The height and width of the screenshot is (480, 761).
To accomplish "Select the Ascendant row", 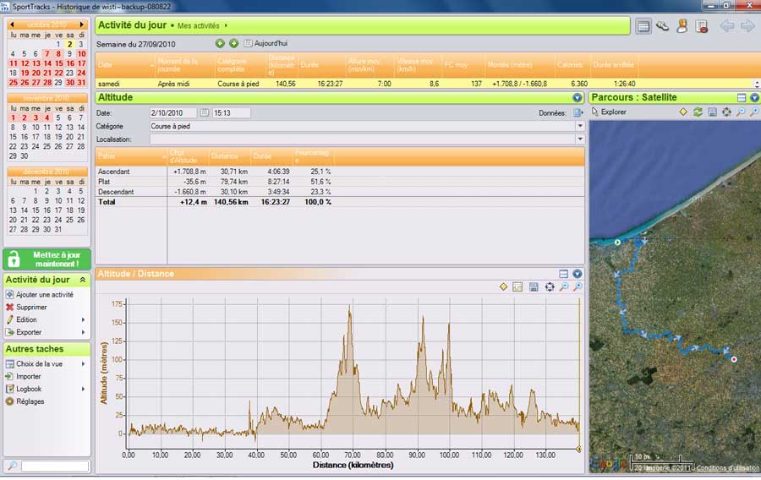I will pos(340,172).
